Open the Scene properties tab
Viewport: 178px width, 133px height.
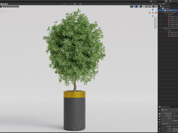click(159, 122)
